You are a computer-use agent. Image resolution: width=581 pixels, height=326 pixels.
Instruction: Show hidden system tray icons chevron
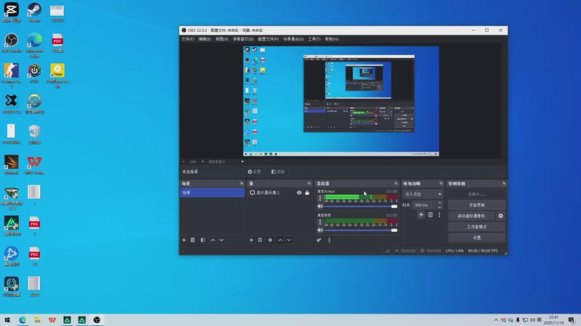496,320
